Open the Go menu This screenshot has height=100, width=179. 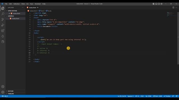point(27,4)
